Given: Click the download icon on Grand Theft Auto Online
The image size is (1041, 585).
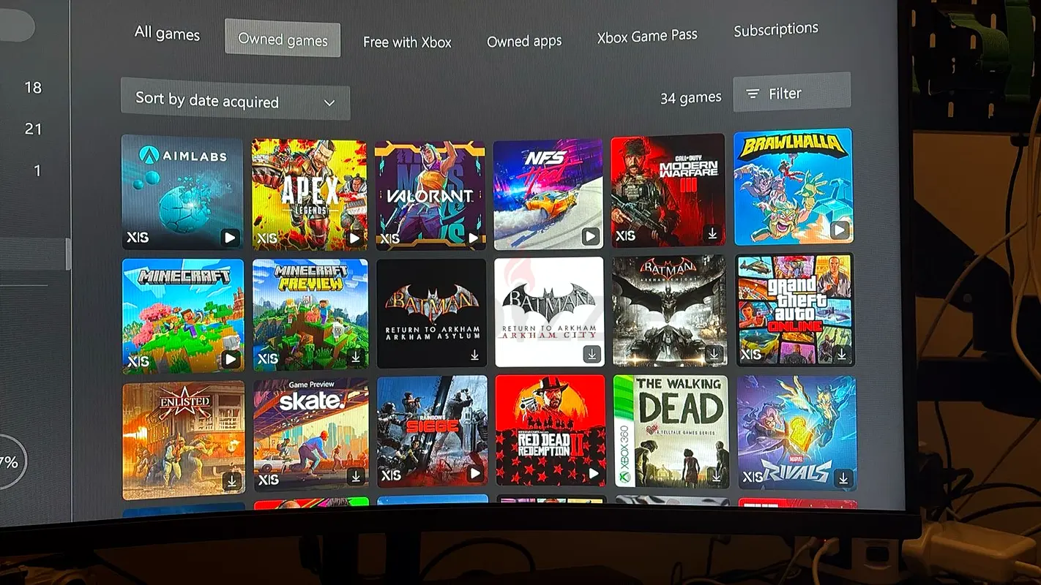Looking at the screenshot, I should click(x=842, y=355).
